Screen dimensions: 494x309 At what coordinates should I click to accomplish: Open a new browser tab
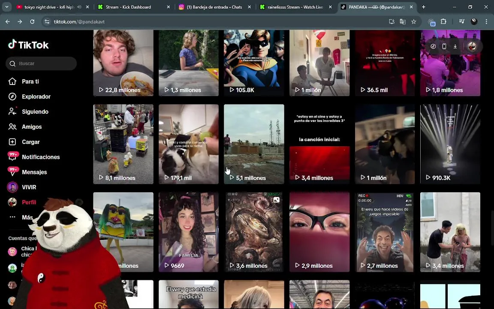point(423,7)
